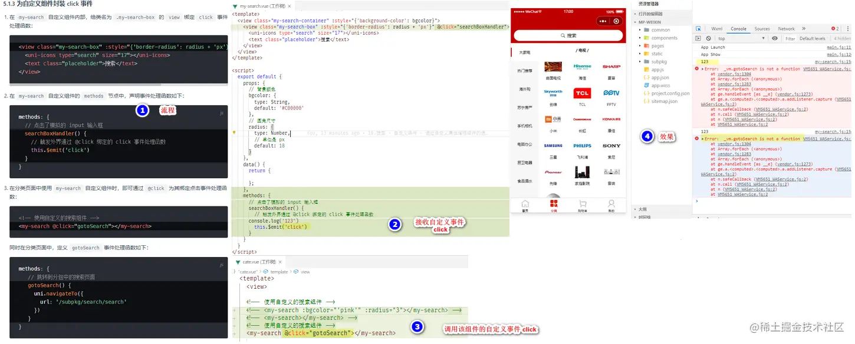Viewport: 855px width, 344px height.
Task: Select 食品酒水 in the category sidebar
Action: [x=525, y=181]
